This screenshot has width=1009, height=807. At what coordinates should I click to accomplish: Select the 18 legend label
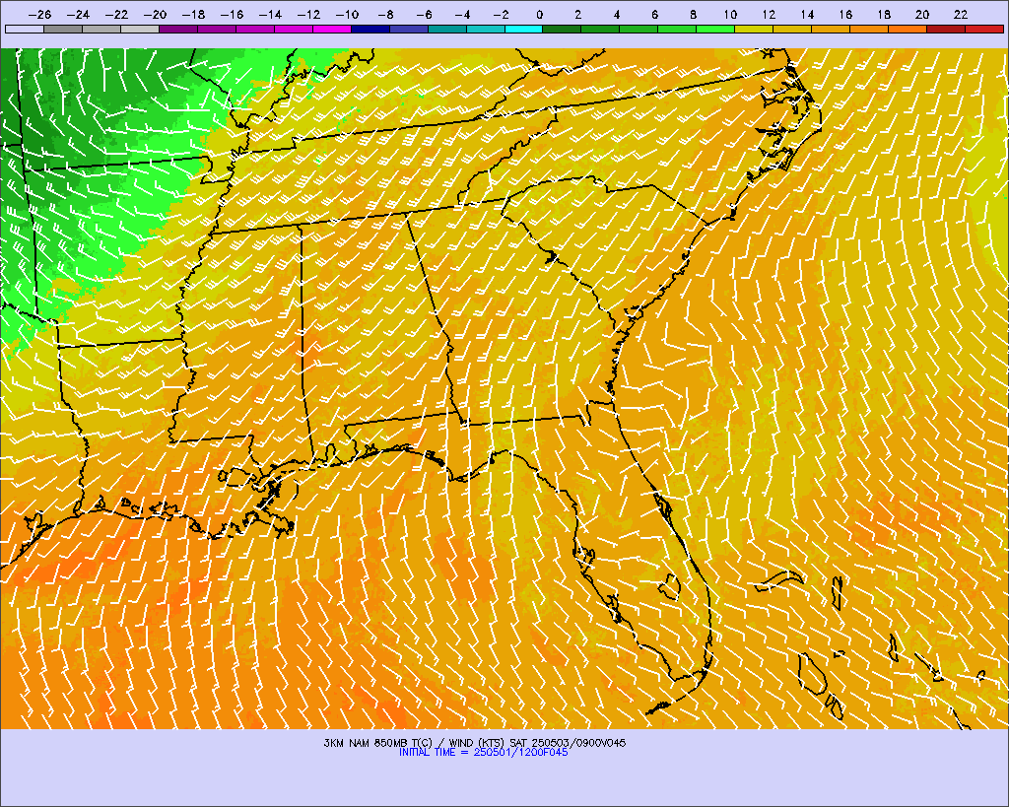(884, 14)
